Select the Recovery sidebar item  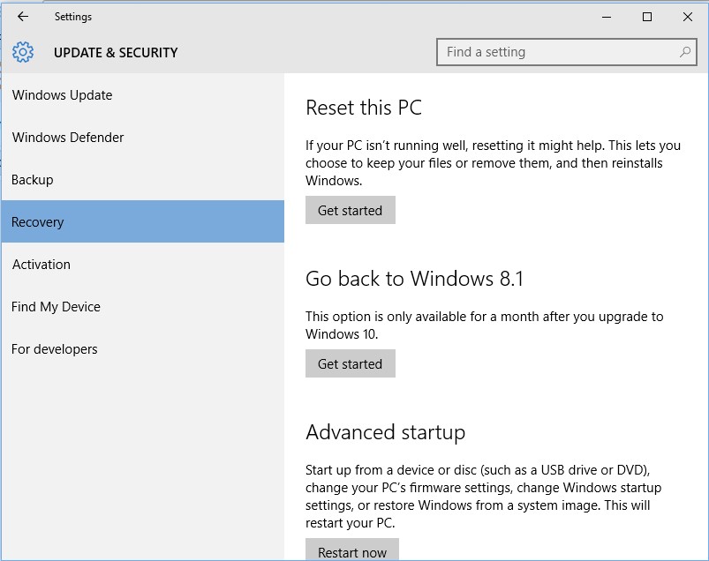point(143,221)
